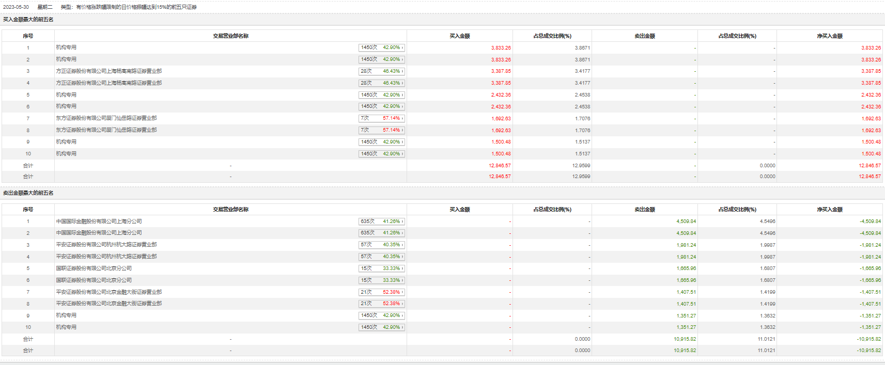
Task: Expand the 28次 46.43% badge in buy row 3
Action: click(381, 71)
